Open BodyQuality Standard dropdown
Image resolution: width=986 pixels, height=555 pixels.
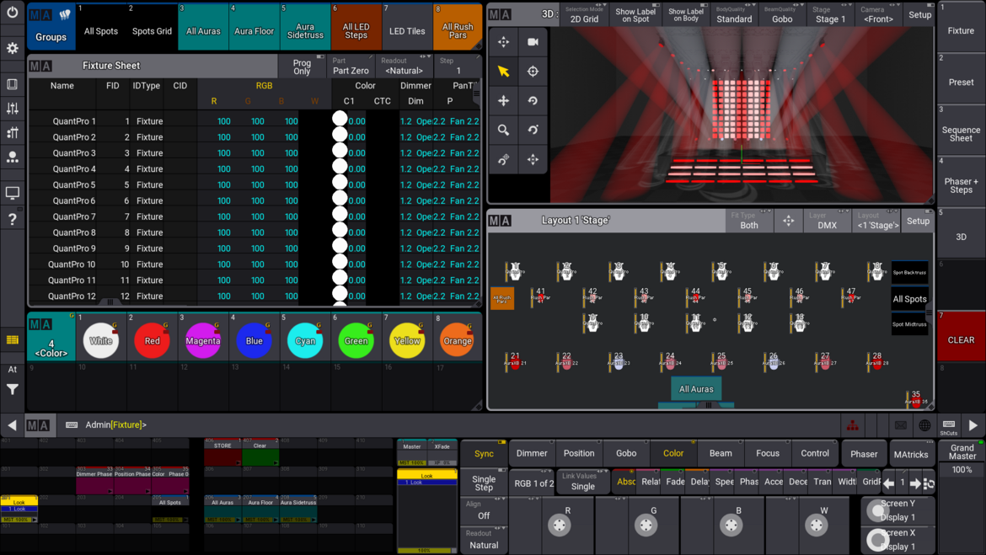(x=734, y=15)
